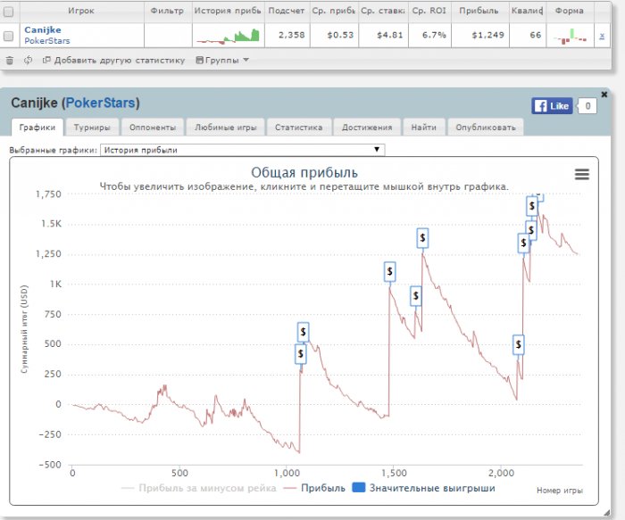This screenshot has width=625, height=520.
Task: Sort by Подсчет column header
Action: pos(287,11)
